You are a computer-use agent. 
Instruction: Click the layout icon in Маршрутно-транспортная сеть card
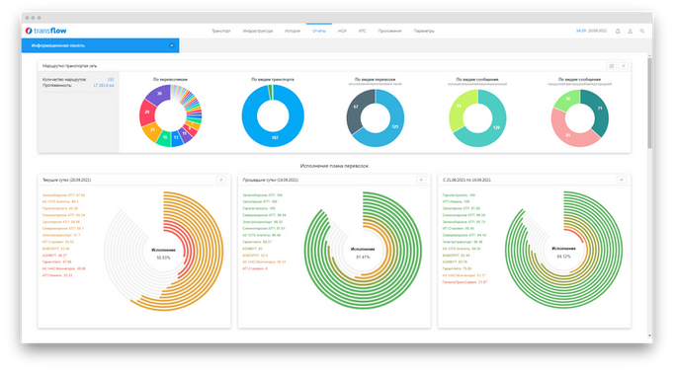pyautogui.click(x=611, y=66)
